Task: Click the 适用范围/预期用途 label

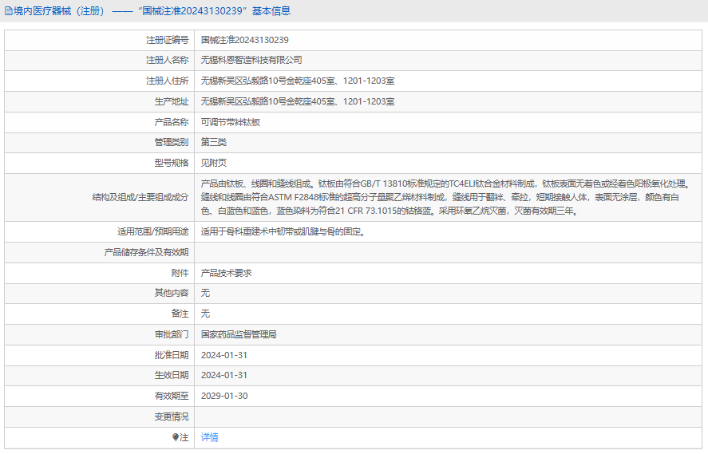Action: tap(153, 231)
